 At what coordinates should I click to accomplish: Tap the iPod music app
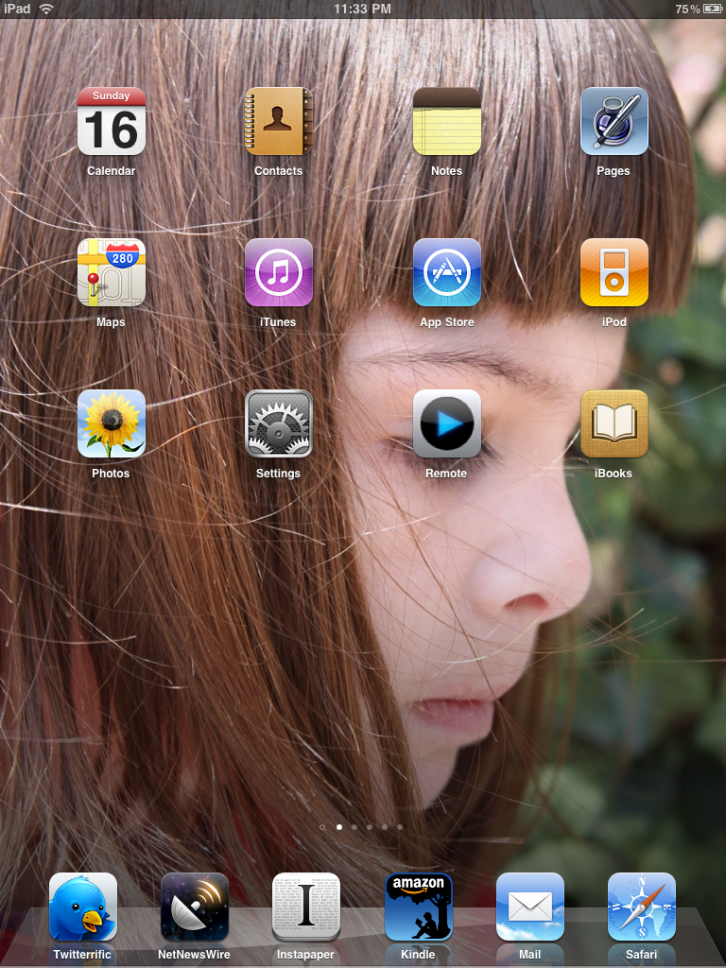(614, 273)
